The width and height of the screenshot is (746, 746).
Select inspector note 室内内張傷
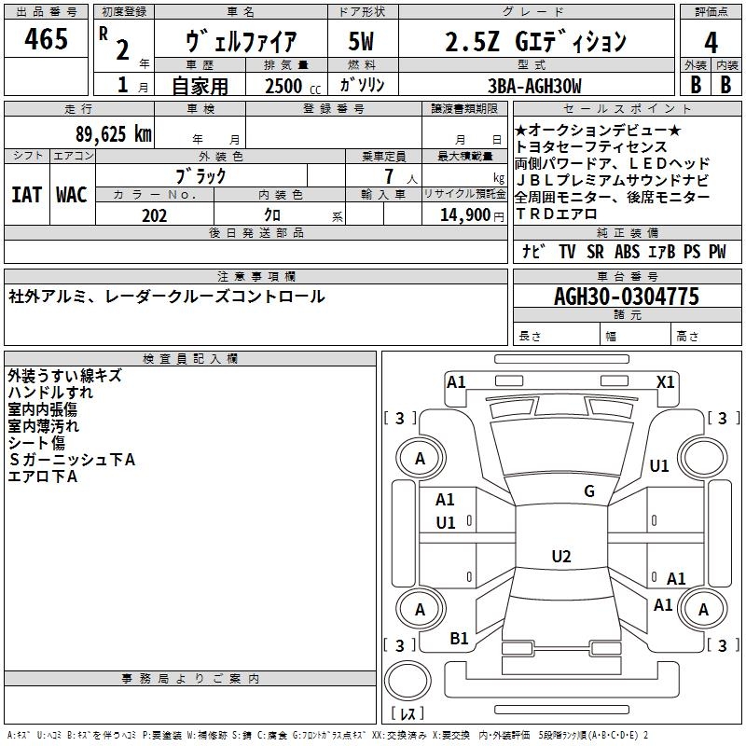point(42,409)
